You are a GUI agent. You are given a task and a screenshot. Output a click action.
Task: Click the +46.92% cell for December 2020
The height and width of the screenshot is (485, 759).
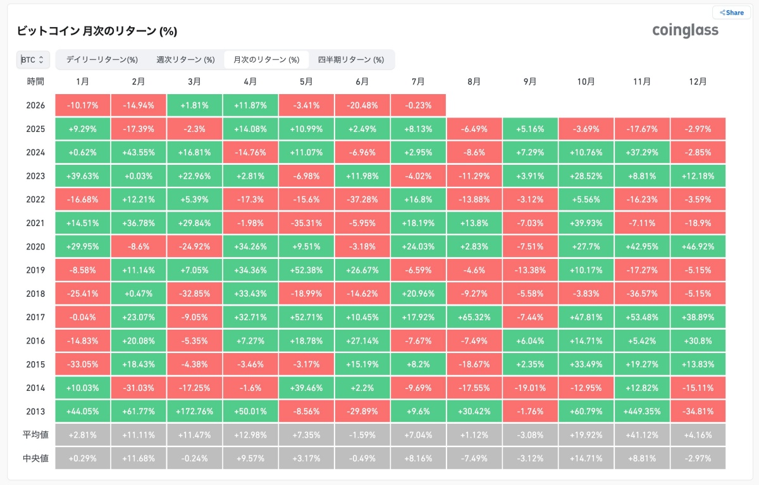coord(698,246)
